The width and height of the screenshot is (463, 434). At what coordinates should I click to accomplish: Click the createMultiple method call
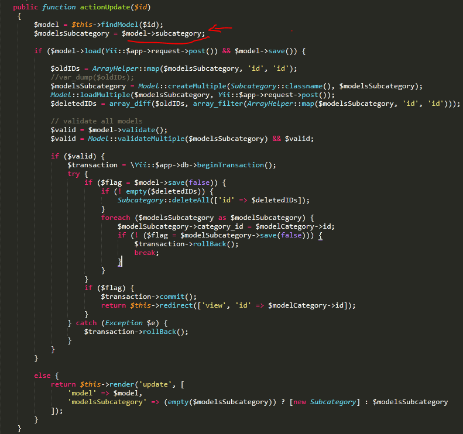coord(197,86)
